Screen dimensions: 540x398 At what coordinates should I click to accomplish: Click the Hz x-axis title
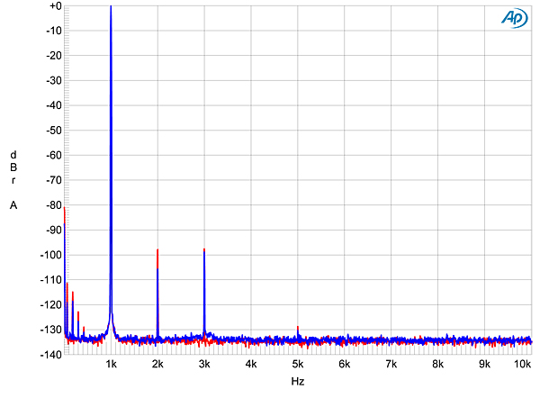(x=297, y=383)
